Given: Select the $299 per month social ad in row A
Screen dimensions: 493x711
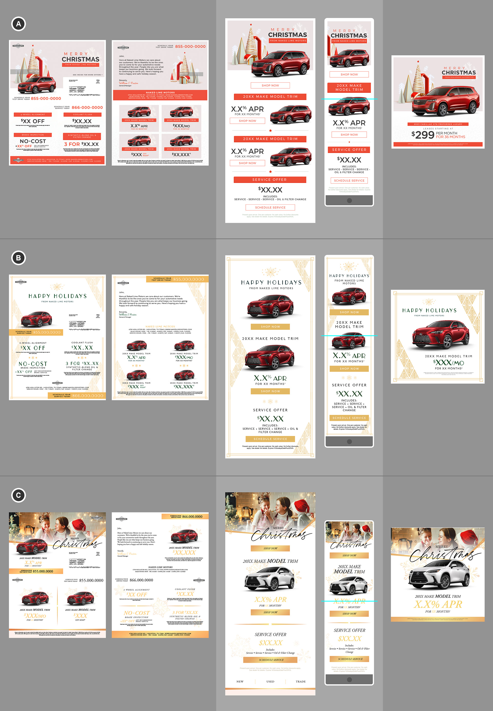Looking at the screenshot, I should click(438, 102).
